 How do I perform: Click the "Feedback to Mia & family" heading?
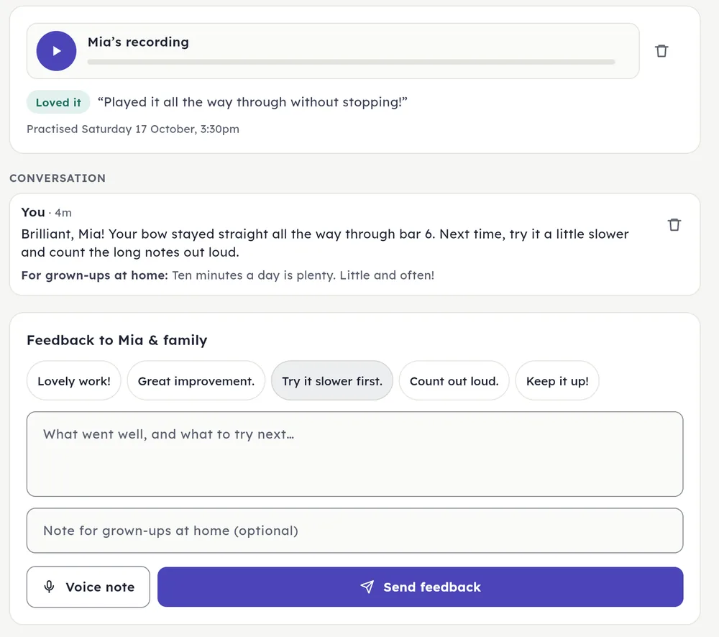tap(117, 340)
